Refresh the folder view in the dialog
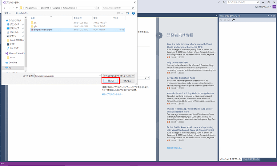277x166 pixels. pyautogui.click(x=98, y=8)
